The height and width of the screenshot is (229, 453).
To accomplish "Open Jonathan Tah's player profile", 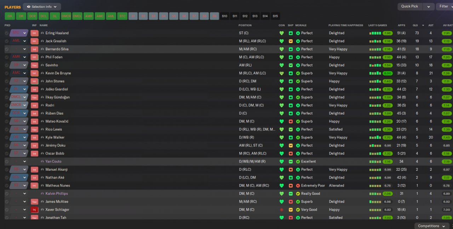I will (x=56, y=218).
